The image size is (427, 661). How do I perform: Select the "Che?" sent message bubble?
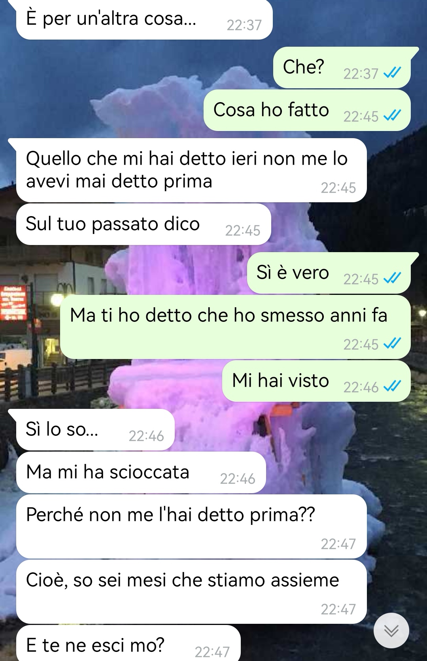click(x=342, y=67)
